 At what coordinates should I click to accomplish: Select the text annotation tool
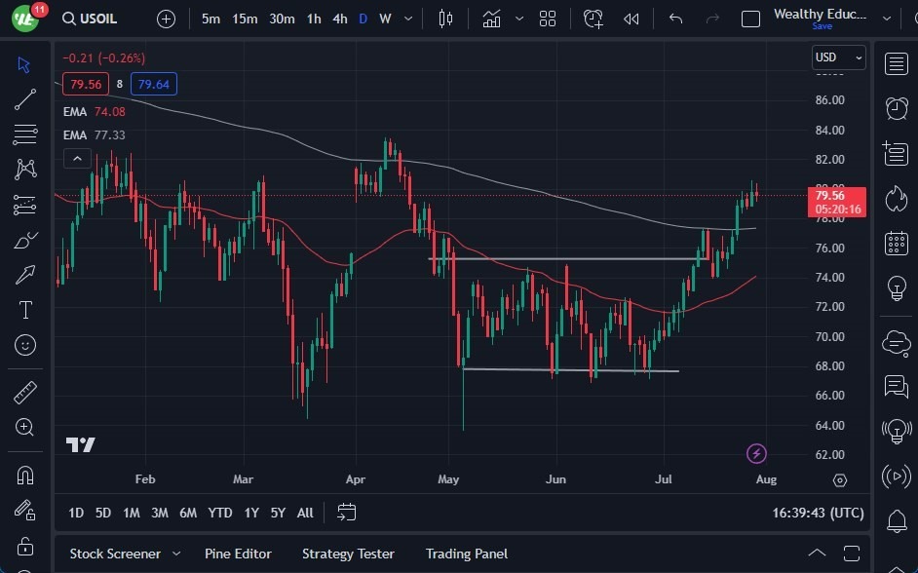25,310
